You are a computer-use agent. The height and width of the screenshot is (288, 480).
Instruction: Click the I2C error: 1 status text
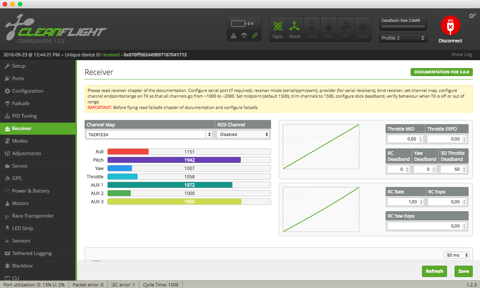pos(123,285)
